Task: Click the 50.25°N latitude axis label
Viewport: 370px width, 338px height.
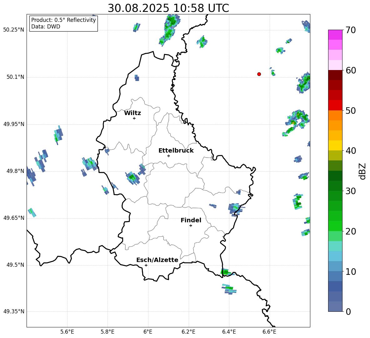Action: click(x=14, y=30)
